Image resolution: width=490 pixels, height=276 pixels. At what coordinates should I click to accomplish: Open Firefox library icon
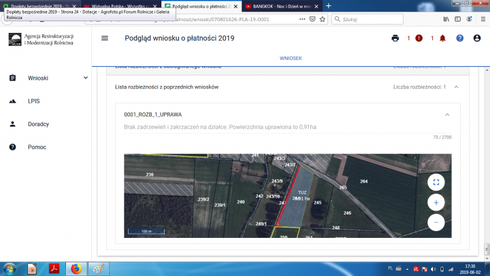coord(446,19)
